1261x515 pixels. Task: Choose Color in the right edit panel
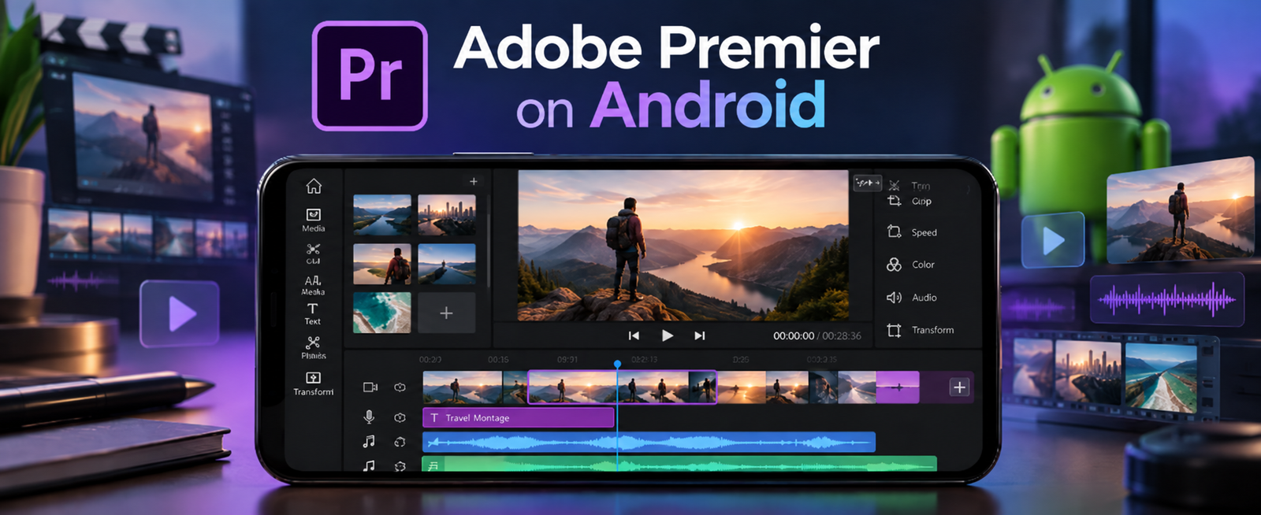[911, 265]
